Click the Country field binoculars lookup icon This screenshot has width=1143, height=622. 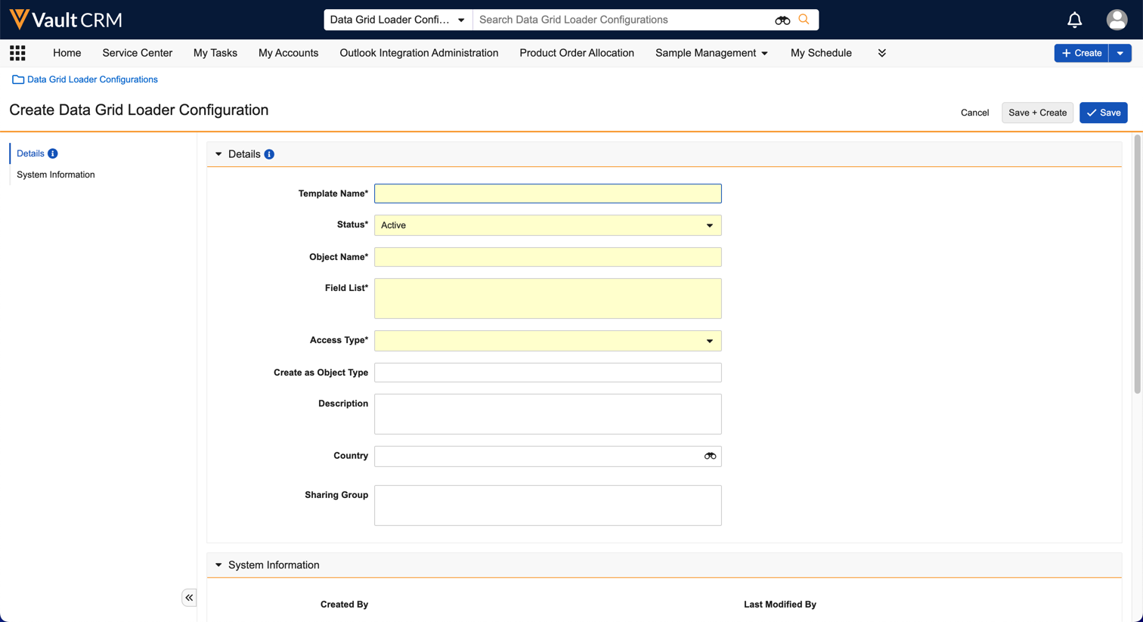click(710, 456)
